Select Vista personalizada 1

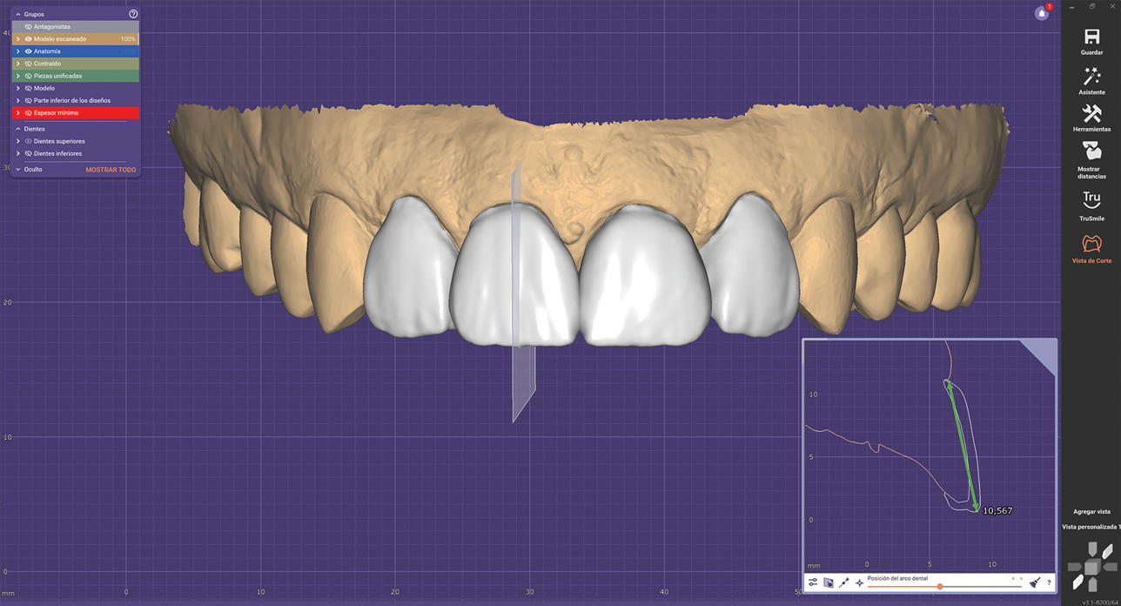pyautogui.click(x=1091, y=527)
